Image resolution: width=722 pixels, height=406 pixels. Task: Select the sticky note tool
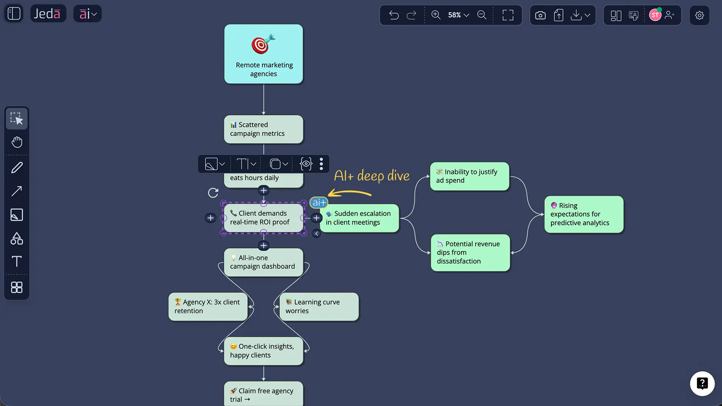(x=17, y=215)
